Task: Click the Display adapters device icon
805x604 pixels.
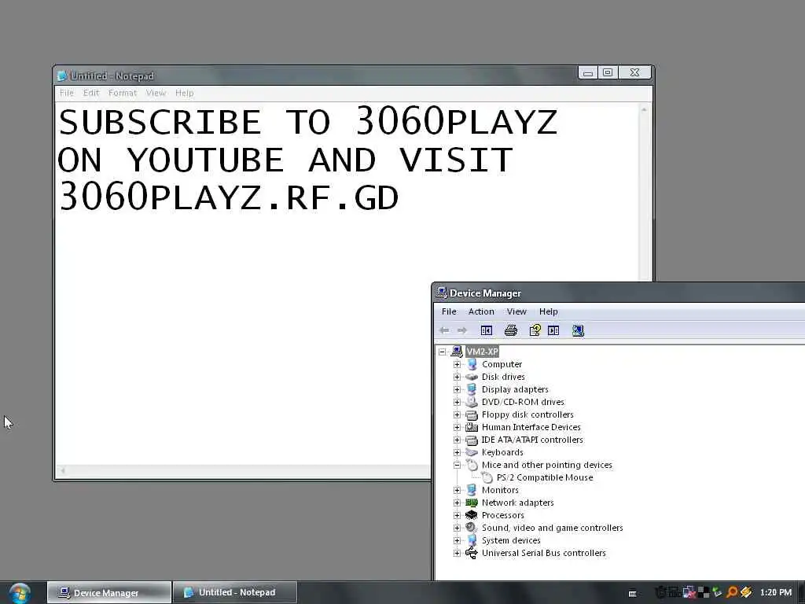Action: (x=472, y=389)
